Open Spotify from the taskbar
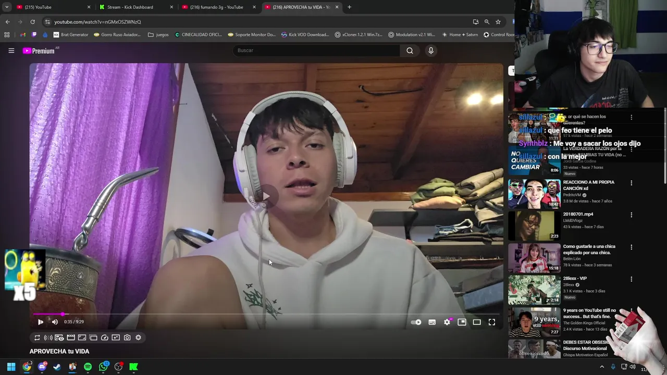Image resolution: width=667 pixels, height=375 pixels. click(x=88, y=367)
